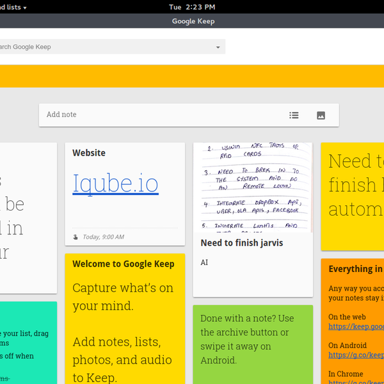Click the clock showing Tue 2:23 PM

pos(191,7)
